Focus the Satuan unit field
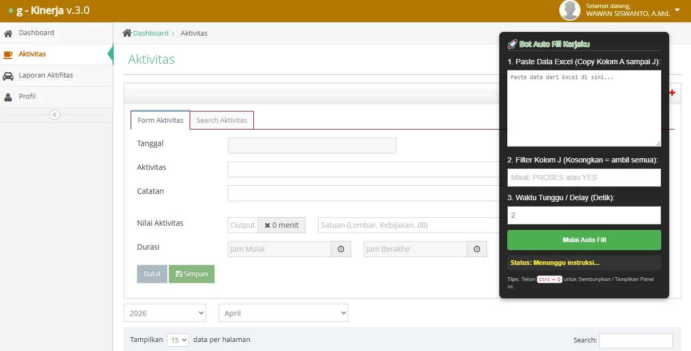The image size is (691, 351). click(x=409, y=225)
